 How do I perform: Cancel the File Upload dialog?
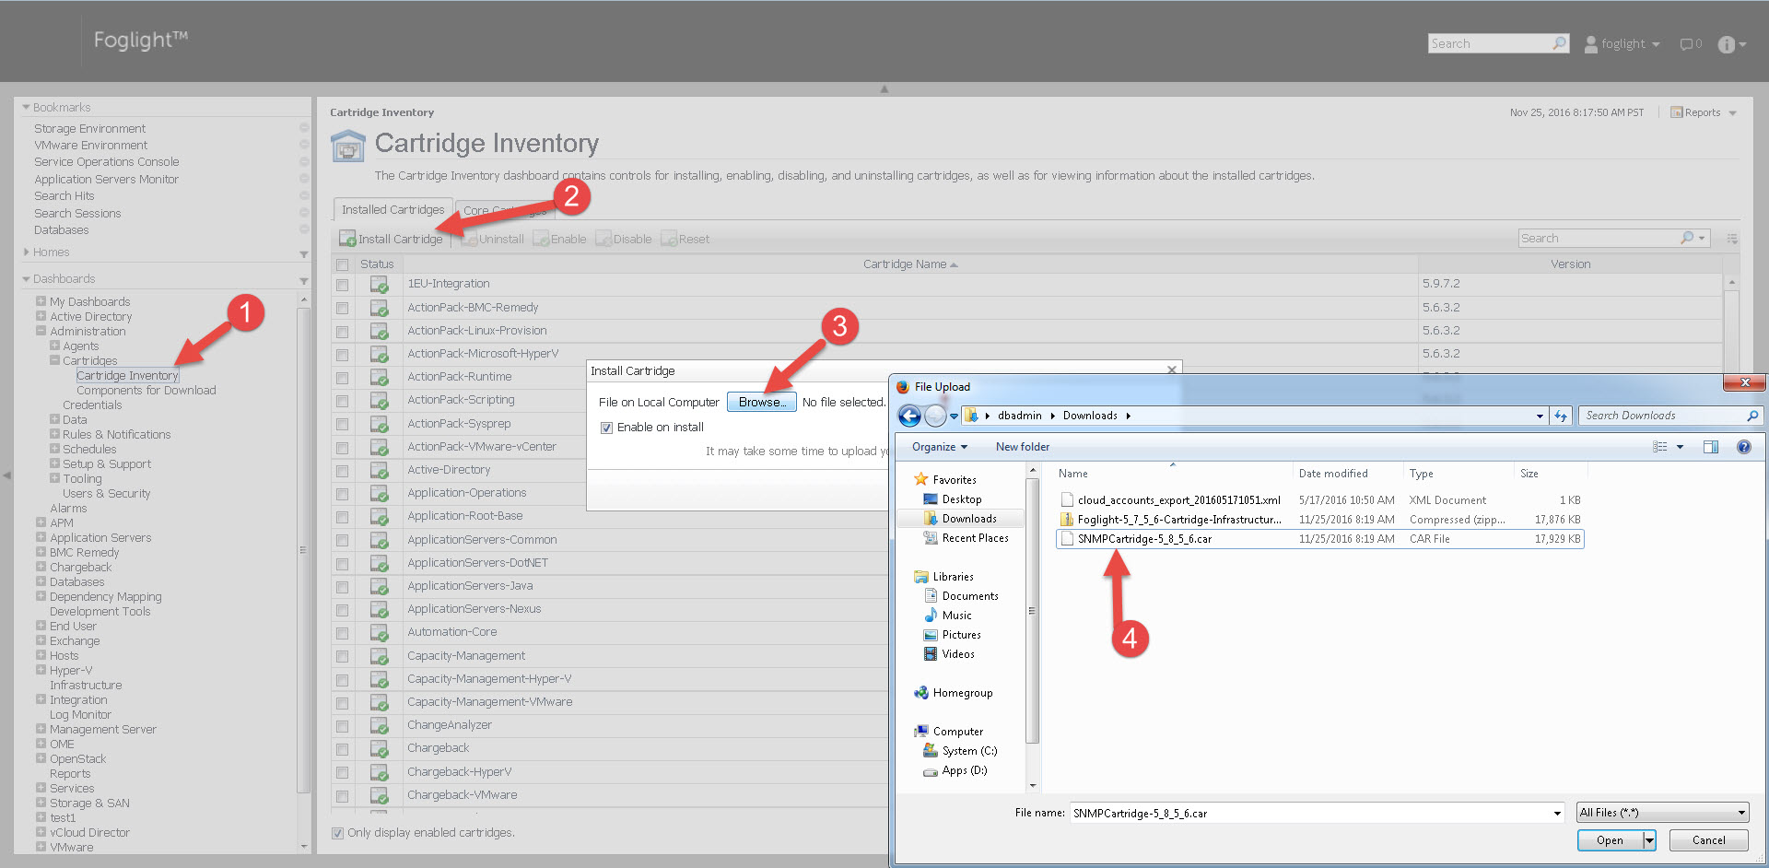coord(1708,840)
